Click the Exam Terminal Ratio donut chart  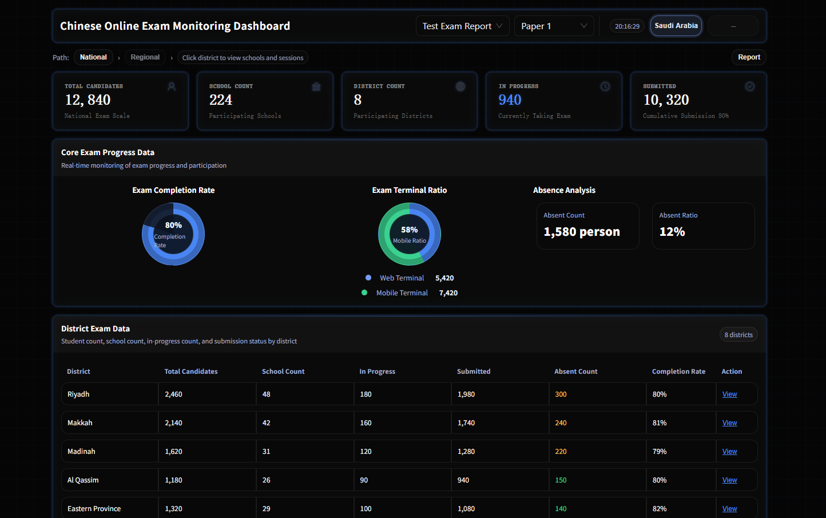[x=410, y=234]
